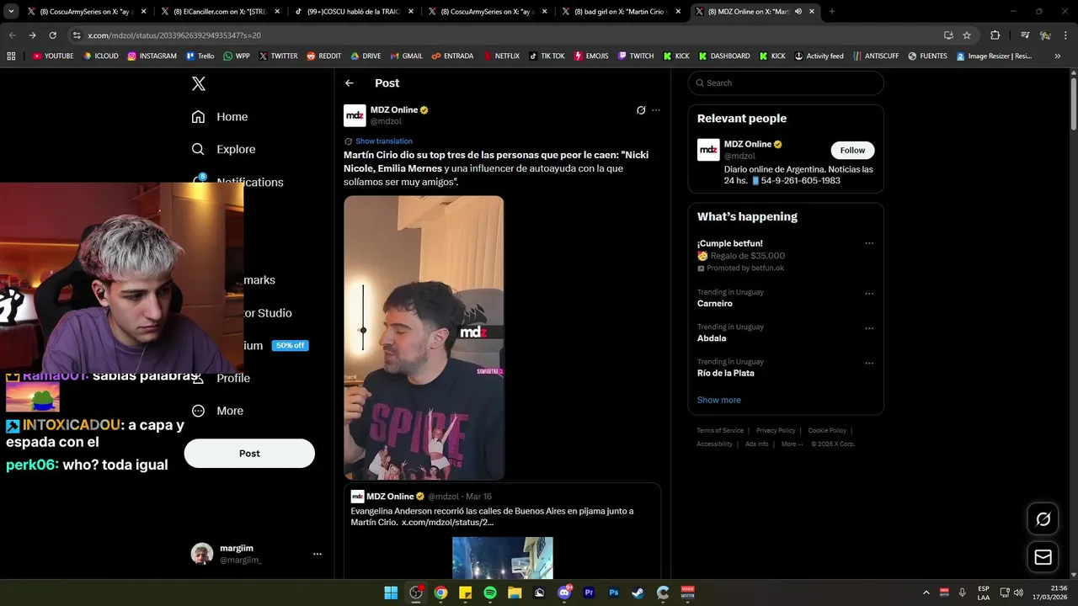Open Chrome three-dot menu
The image size is (1078, 606).
[x=1065, y=35]
